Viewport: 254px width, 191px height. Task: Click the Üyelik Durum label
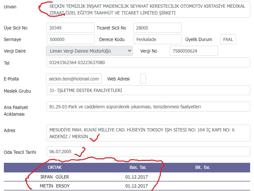coord(199,39)
